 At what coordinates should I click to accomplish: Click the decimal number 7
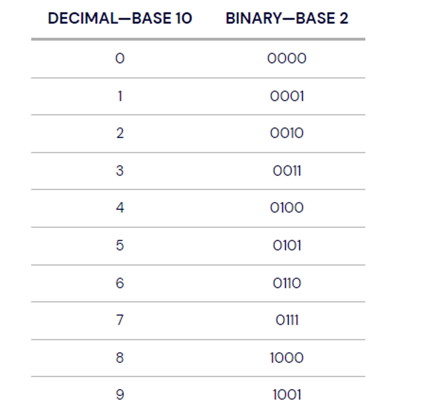point(120,320)
